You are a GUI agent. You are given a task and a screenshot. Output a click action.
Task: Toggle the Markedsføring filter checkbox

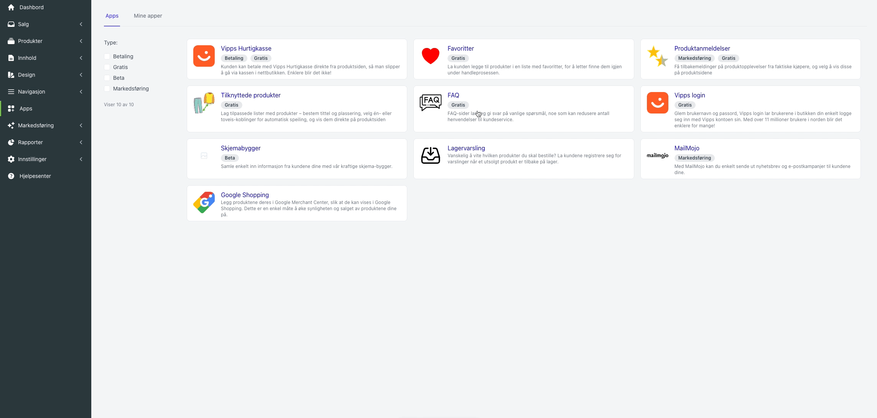[107, 89]
